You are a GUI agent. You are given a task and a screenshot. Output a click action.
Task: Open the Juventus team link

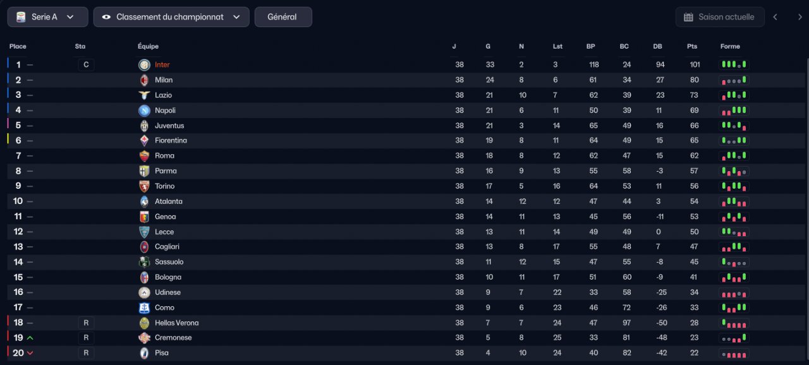click(169, 126)
